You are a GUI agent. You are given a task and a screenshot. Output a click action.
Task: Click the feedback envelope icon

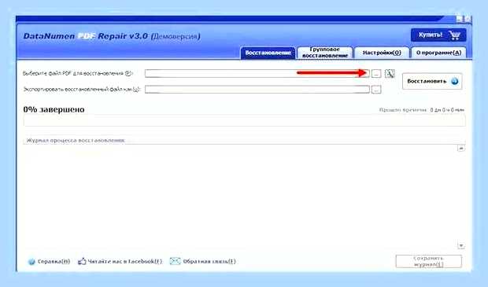point(175,261)
